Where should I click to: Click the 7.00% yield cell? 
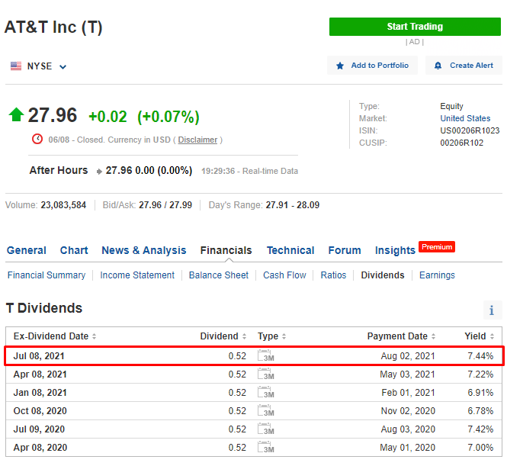480,447
